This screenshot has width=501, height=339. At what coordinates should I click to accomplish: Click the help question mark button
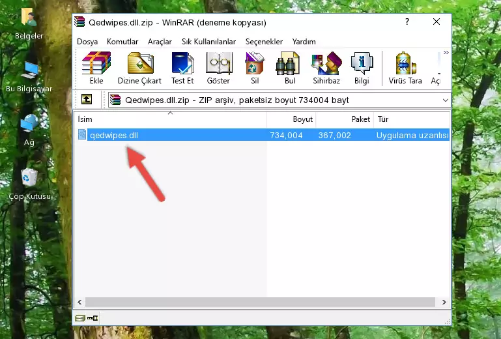[407, 22]
